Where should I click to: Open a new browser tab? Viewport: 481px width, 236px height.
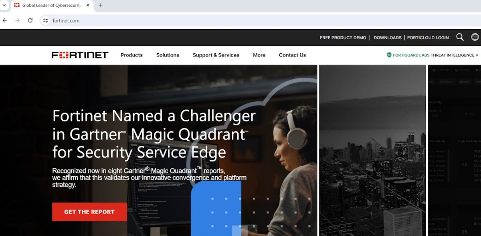101,5
